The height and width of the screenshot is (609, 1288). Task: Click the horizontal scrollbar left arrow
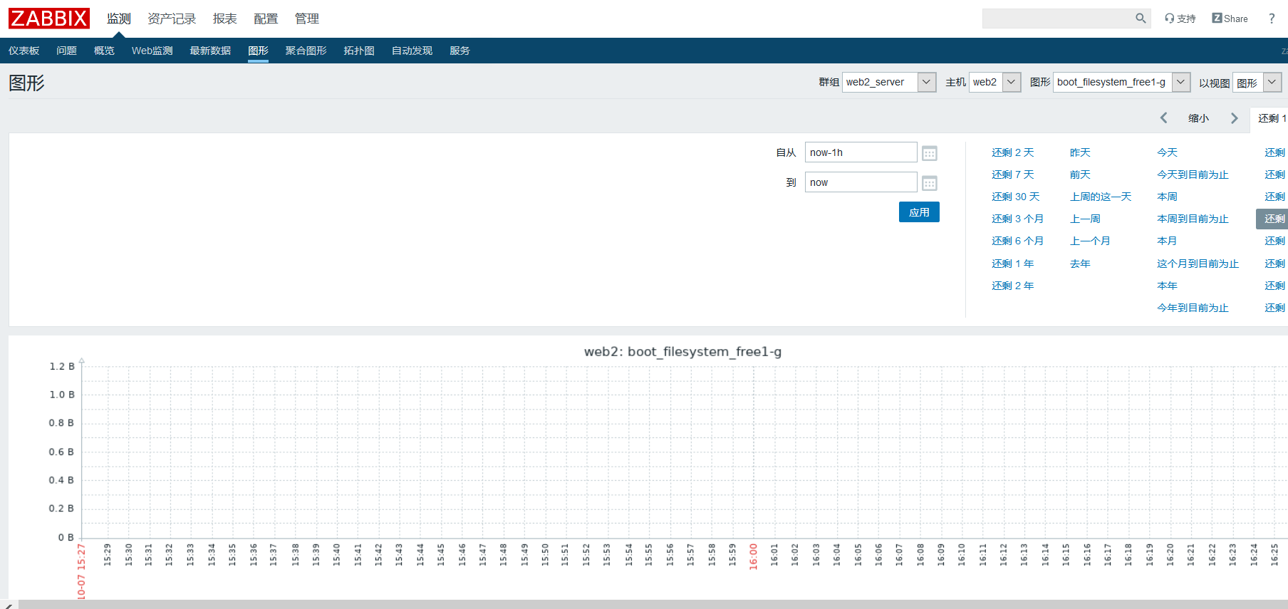coord(9,605)
